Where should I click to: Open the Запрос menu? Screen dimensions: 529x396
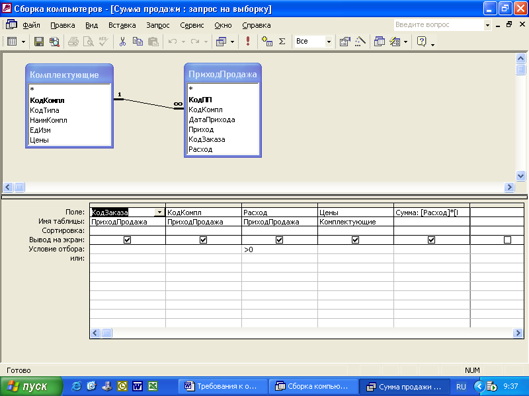point(158,25)
